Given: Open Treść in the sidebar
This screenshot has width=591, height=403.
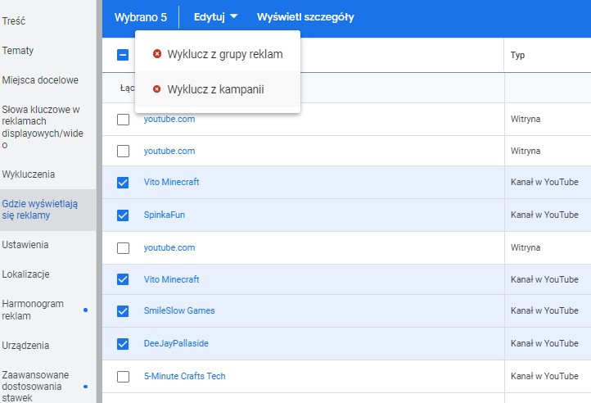Looking at the screenshot, I should pos(14,21).
